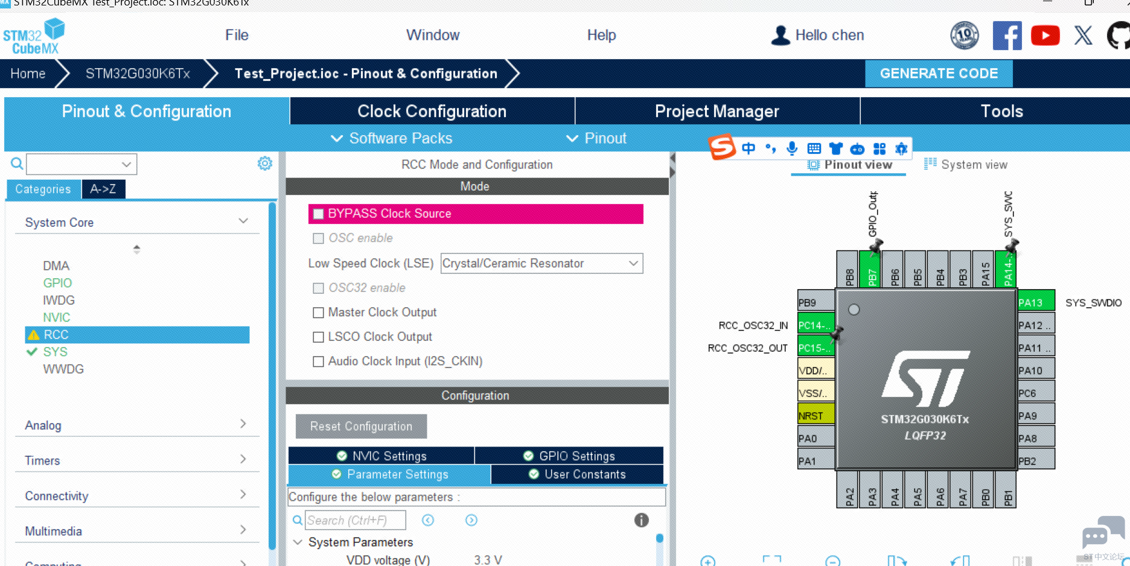1130x566 pixels.
Task: Switch to Project Manager tab
Action: [717, 111]
